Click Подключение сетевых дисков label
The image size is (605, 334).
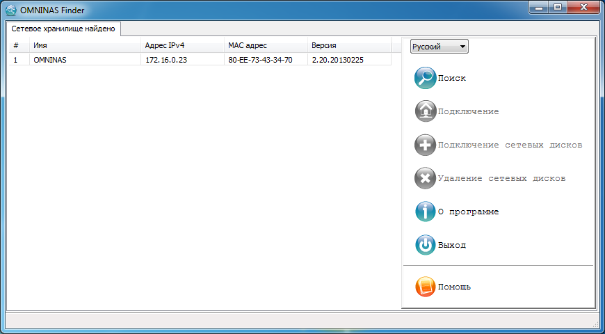[510, 145]
